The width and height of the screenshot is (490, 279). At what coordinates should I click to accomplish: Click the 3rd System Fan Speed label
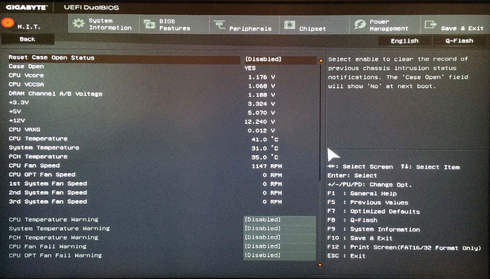coord(48,202)
